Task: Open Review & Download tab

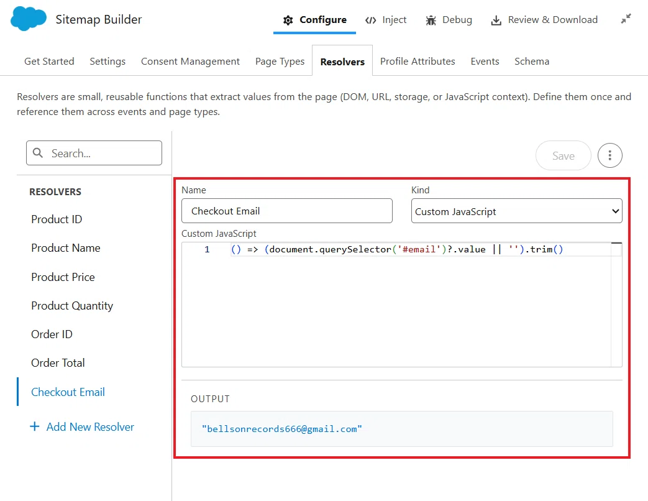Action: [x=544, y=20]
